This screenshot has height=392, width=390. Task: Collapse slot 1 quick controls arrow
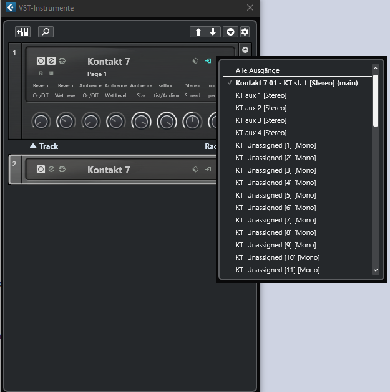point(245,50)
